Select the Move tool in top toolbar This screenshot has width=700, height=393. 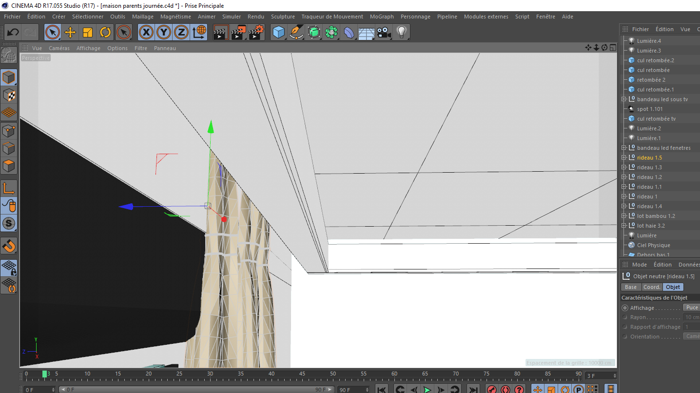[x=70, y=33]
